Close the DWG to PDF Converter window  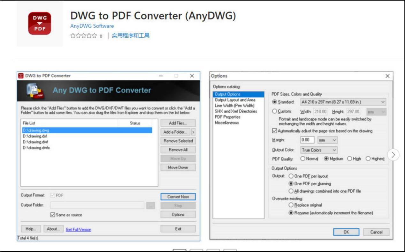[192, 76]
